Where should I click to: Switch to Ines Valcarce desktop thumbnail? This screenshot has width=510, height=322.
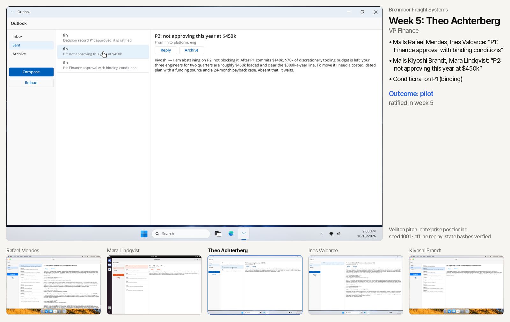click(x=356, y=285)
